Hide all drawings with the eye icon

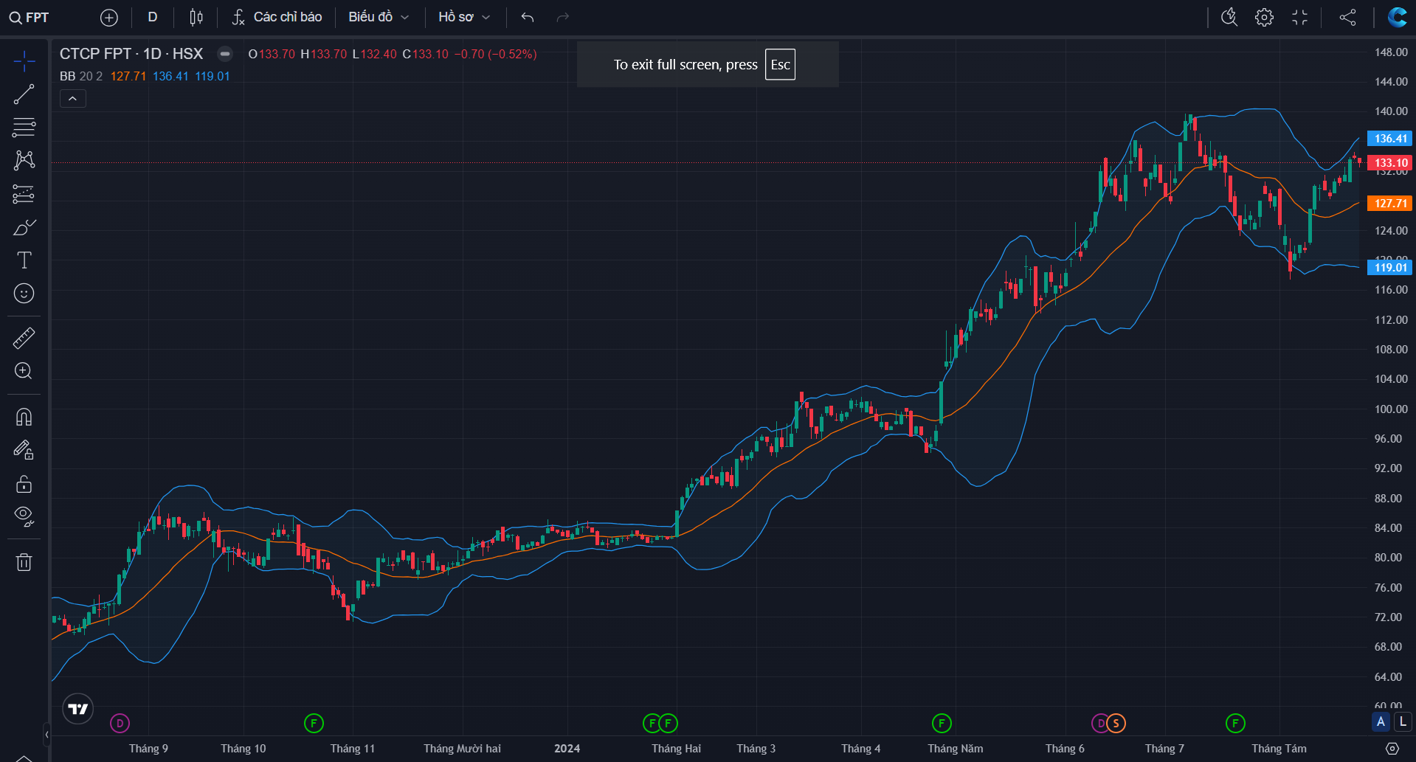pos(24,516)
